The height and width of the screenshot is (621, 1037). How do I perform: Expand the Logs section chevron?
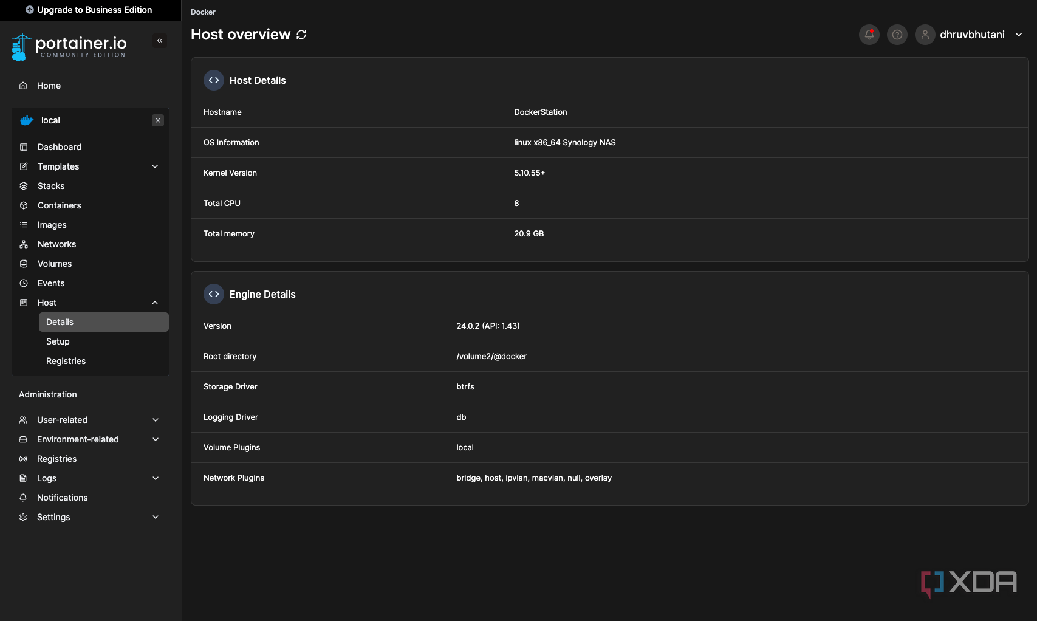coord(156,478)
